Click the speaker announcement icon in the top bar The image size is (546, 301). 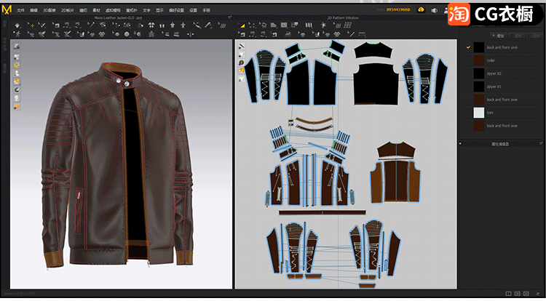[435, 10]
